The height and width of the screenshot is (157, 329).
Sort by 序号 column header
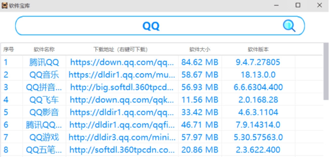tap(9, 50)
